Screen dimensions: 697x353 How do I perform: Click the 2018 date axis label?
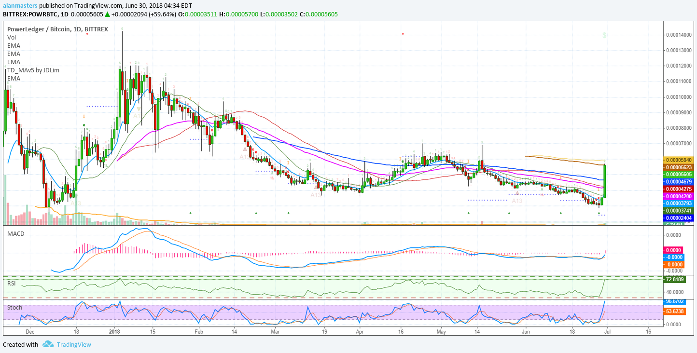click(x=114, y=332)
